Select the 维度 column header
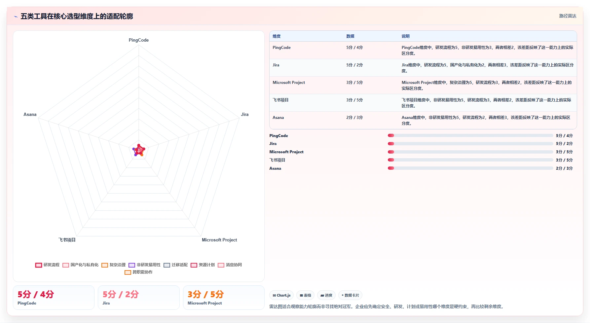 coord(277,36)
